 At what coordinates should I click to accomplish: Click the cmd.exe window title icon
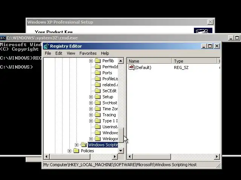pos(3,38)
